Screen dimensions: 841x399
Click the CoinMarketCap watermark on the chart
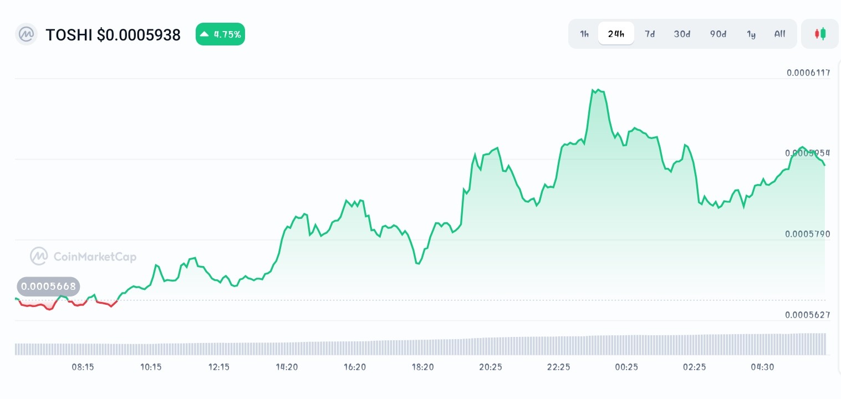click(83, 256)
